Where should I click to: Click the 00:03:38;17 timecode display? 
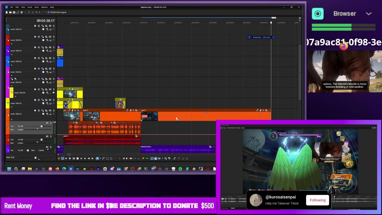(x=46, y=21)
